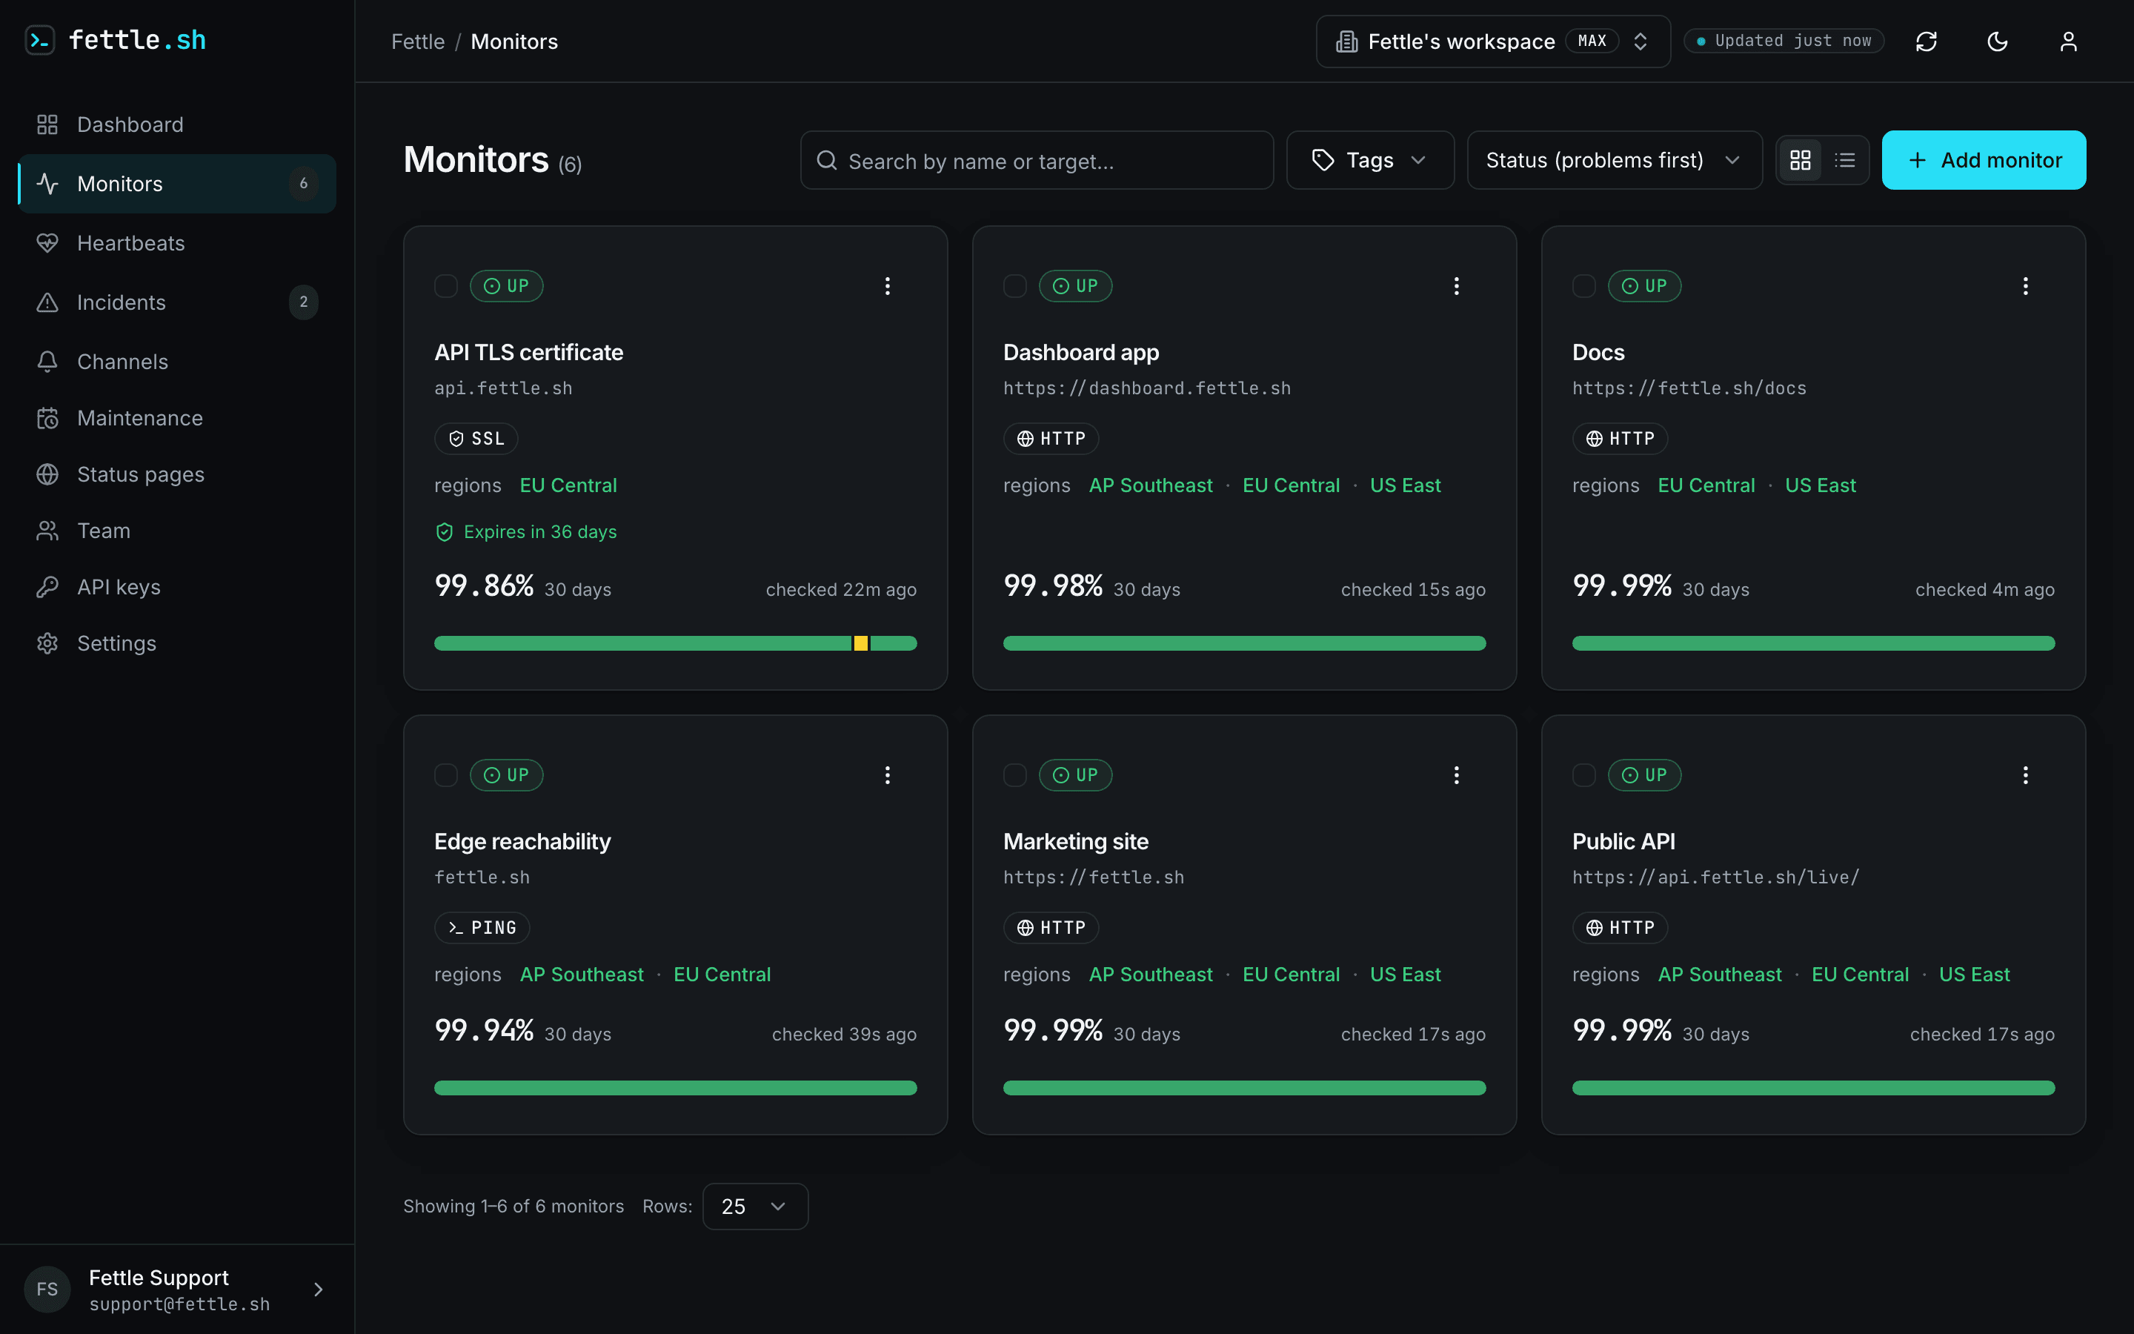Open three-dot menu on Docs card

[x=2024, y=286]
